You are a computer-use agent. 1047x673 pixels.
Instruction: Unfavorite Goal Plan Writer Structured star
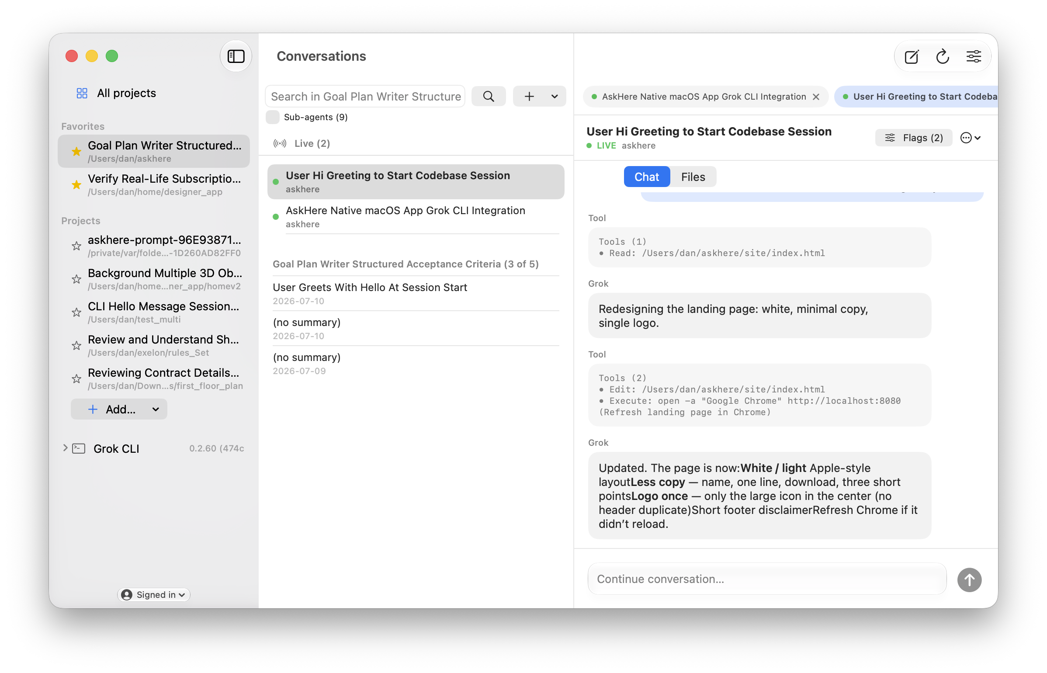coord(76,151)
